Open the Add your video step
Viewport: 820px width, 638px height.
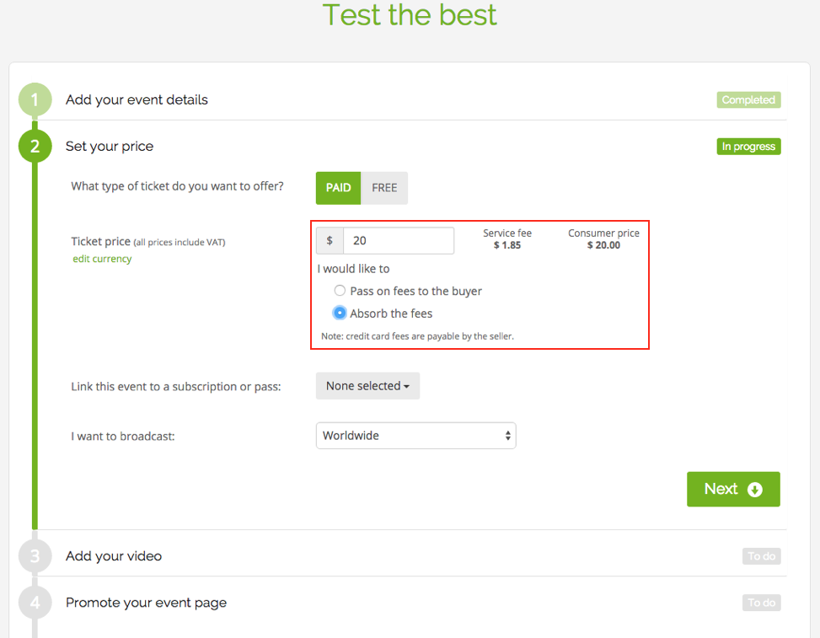click(114, 556)
